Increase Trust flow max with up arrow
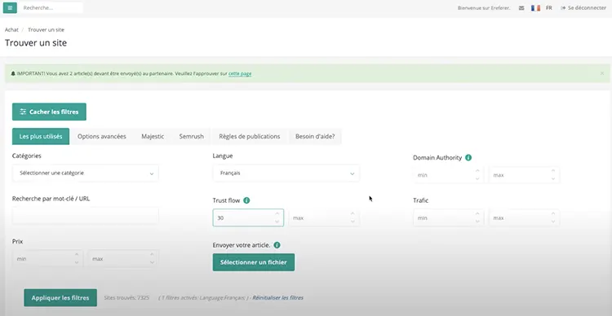Image resolution: width=612 pixels, height=316 pixels. (x=353, y=214)
